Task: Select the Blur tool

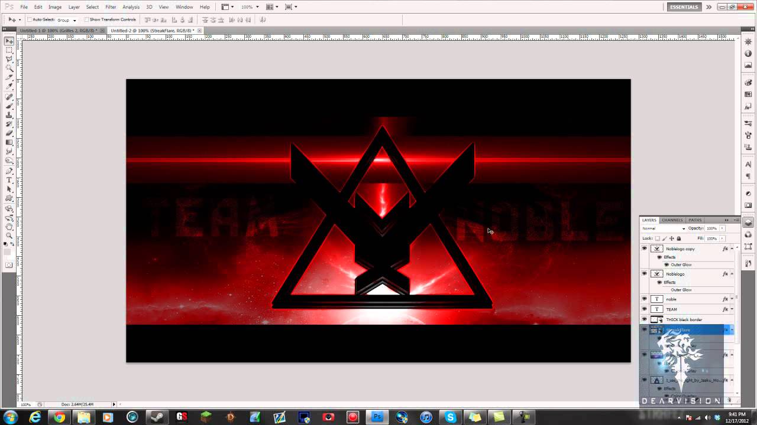Action: pyautogui.click(x=9, y=152)
